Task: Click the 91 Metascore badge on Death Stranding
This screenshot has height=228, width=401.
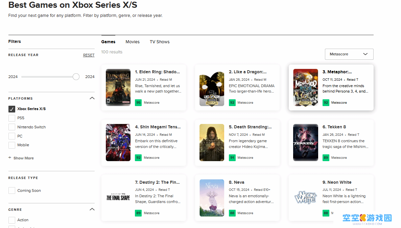Action: [232, 158]
